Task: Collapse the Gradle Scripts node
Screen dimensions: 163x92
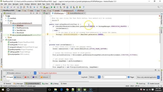Action: [x=4, y=40]
